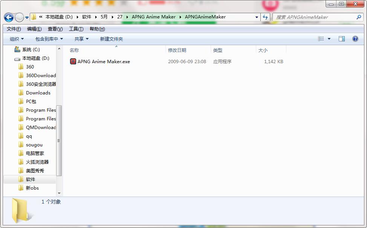Open the 包含到库中 dropdown

[x=49, y=39]
